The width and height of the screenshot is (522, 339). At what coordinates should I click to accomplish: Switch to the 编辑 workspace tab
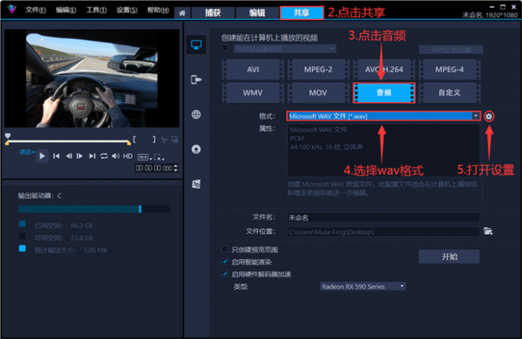pyautogui.click(x=257, y=13)
